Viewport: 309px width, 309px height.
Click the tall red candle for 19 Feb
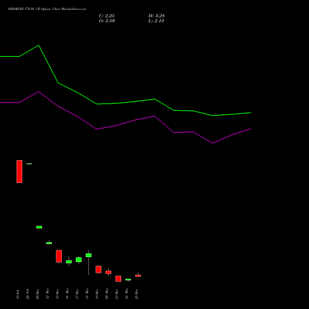pos(19,171)
